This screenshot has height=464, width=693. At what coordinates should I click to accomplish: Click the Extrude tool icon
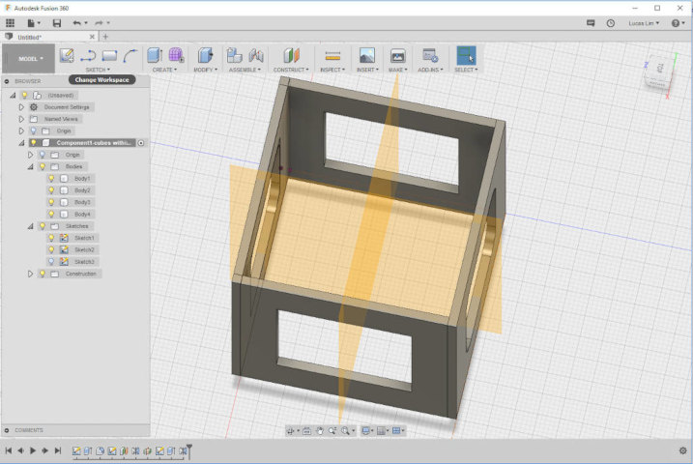(155, 56)
